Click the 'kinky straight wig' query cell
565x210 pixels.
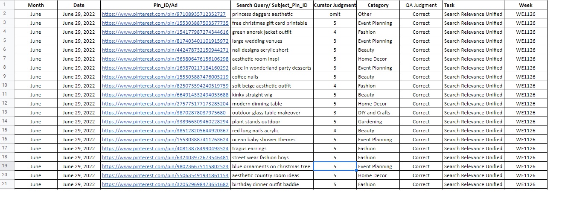[x=272, y=95]
